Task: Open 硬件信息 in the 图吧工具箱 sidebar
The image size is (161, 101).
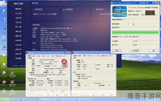Action: click(x=18, y=9)
